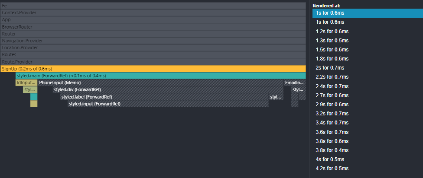Click the truncated EmailIn... component bar
Viewport: 423px width, 178px height.
pyautogui.click(x=294, y=83)
